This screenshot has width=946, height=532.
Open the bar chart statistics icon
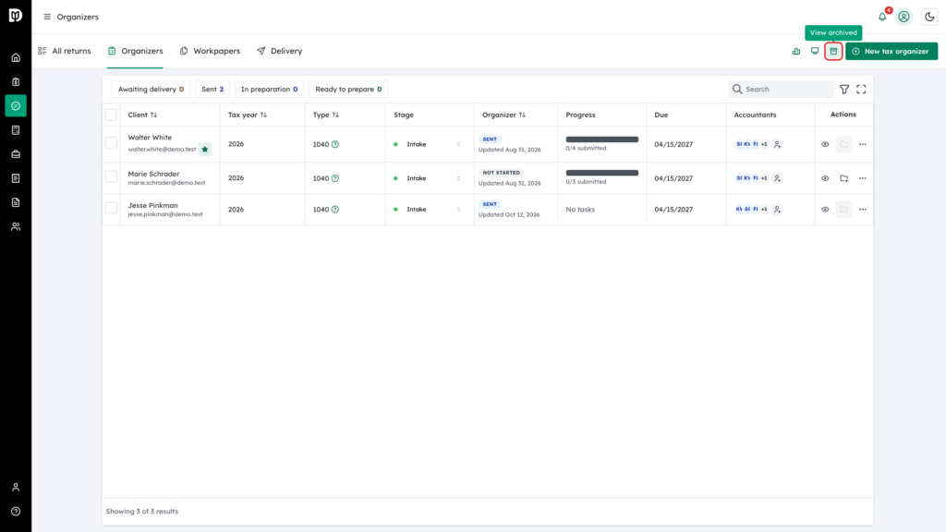(x=795, y=52)
